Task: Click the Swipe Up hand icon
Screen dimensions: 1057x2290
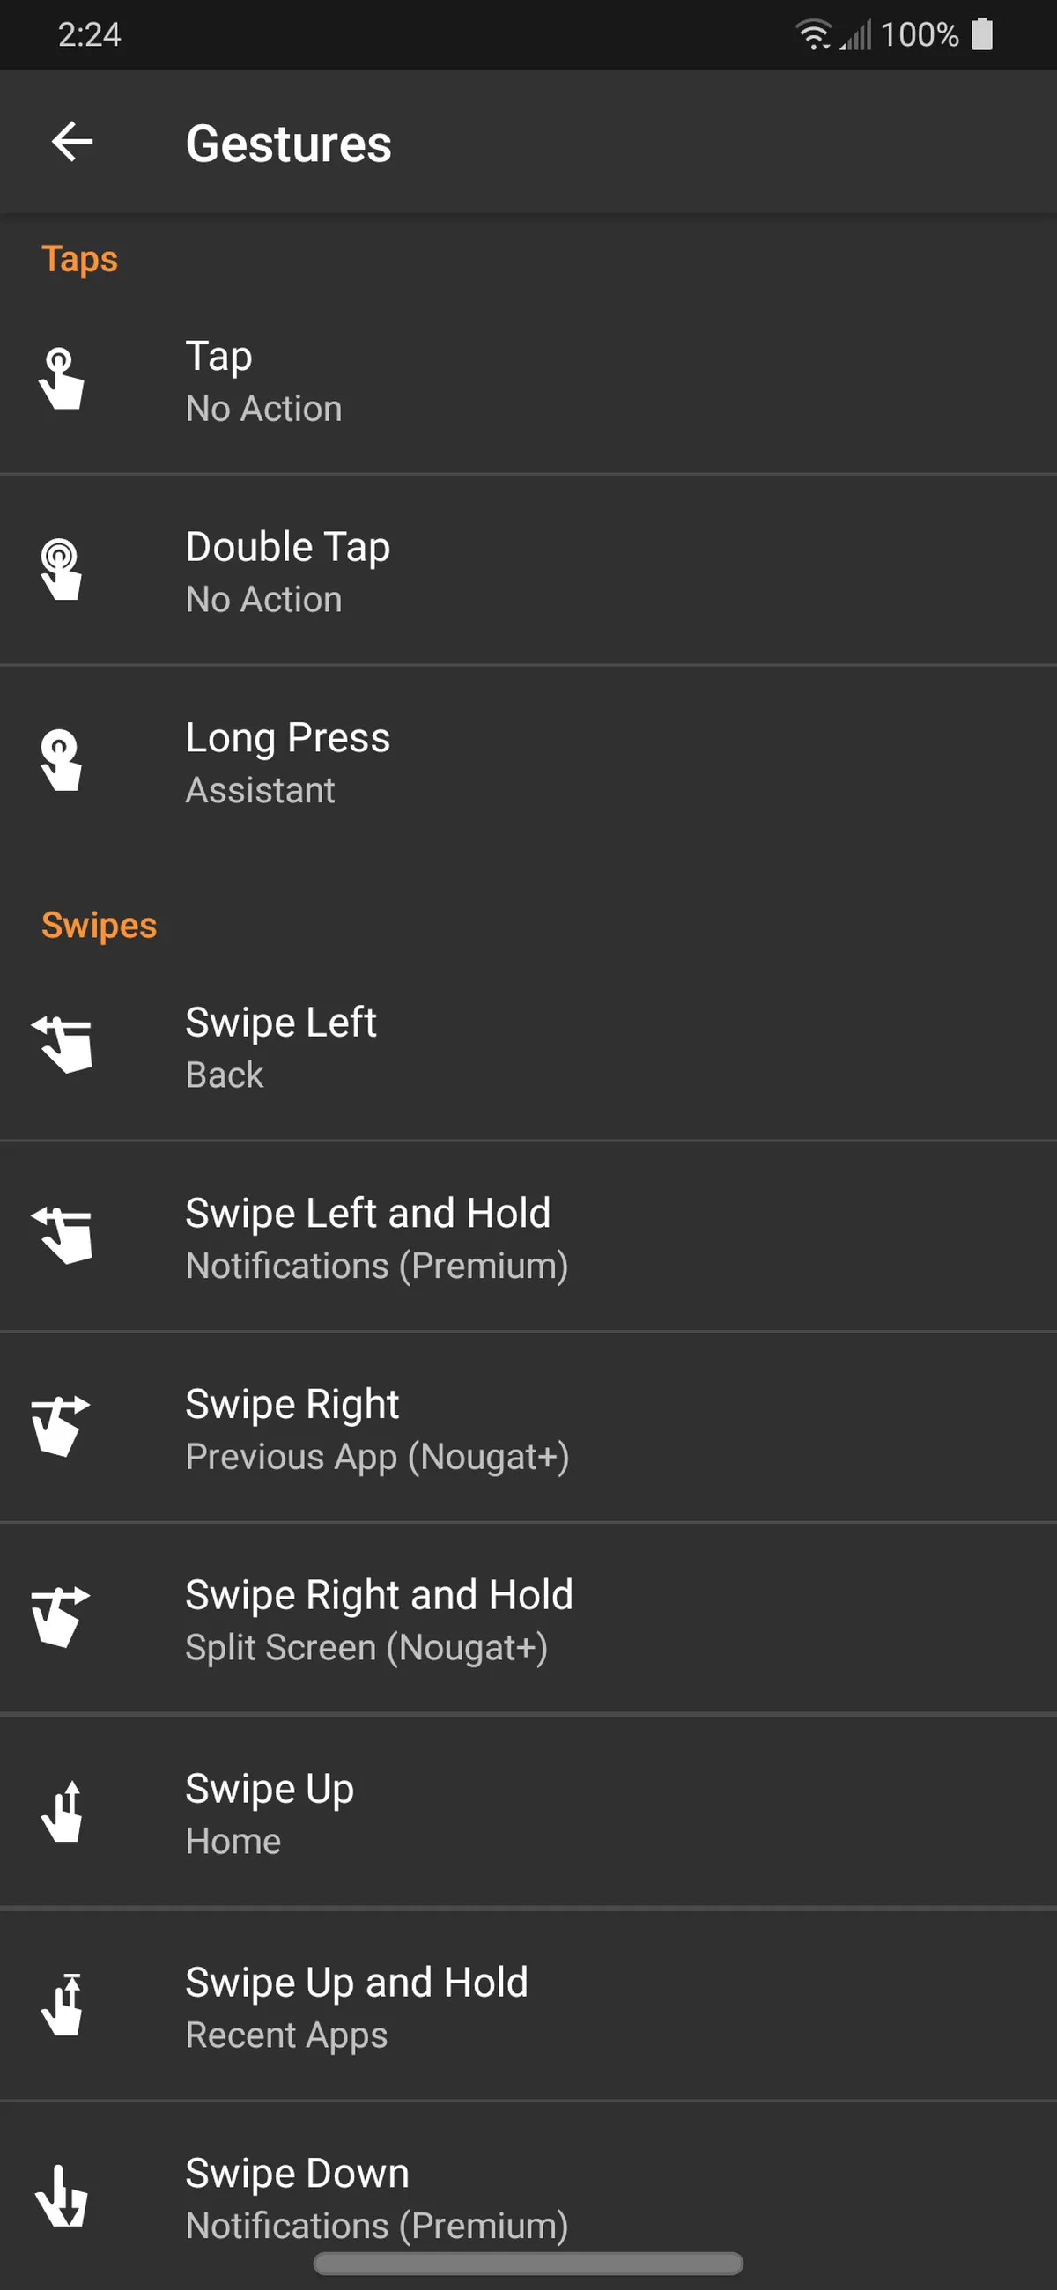Action: coord(63,1812)
